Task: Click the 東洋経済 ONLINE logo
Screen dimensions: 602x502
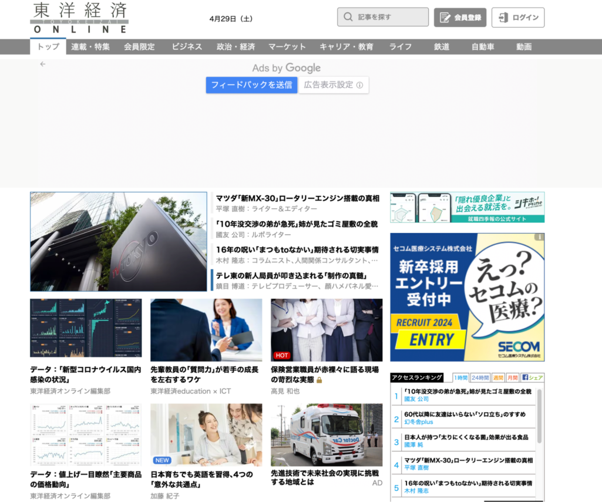Action: (79, 17)
